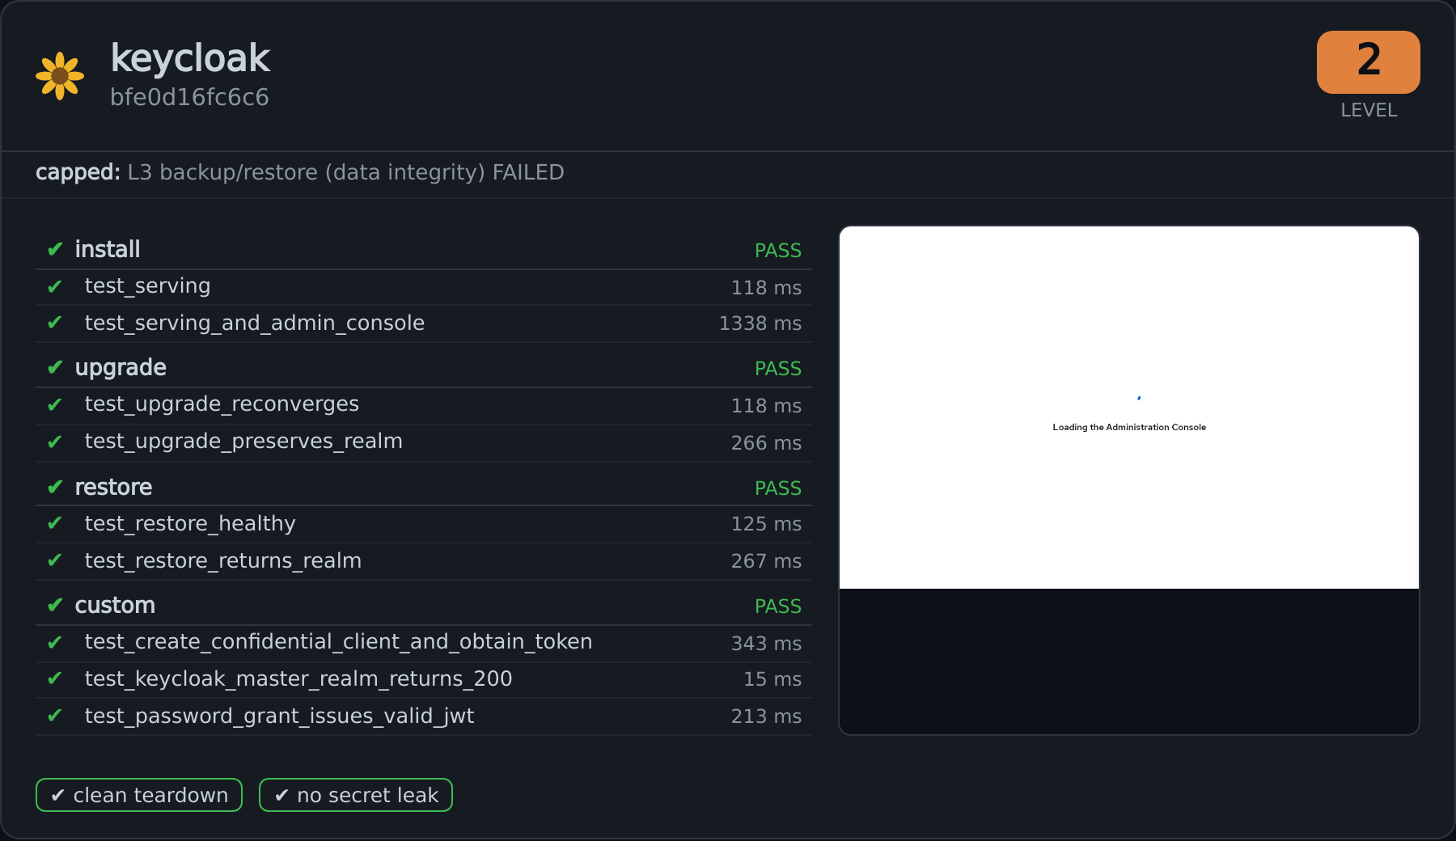Viewport: 1456px width, 841px height.
Task: Click the install section header
Action: click(424, 250)
